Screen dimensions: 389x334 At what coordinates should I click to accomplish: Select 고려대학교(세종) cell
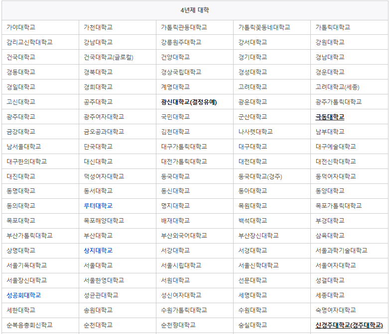tap(349, 86)
